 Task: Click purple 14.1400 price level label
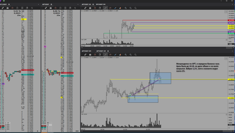pos(231,23)
